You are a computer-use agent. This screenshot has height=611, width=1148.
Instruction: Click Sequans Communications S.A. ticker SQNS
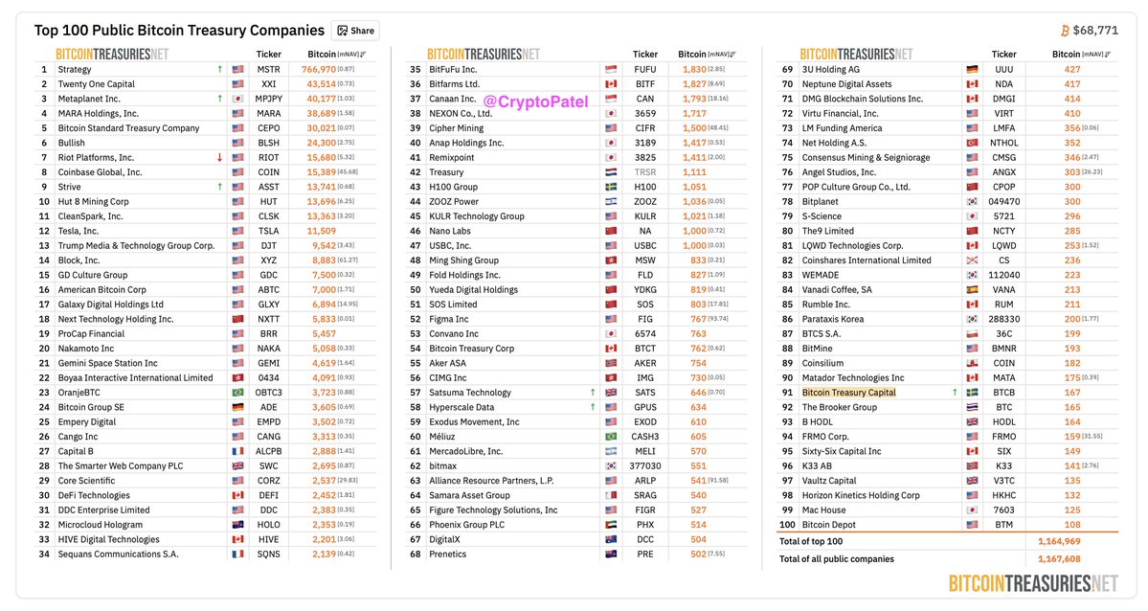tap(269, 554)
